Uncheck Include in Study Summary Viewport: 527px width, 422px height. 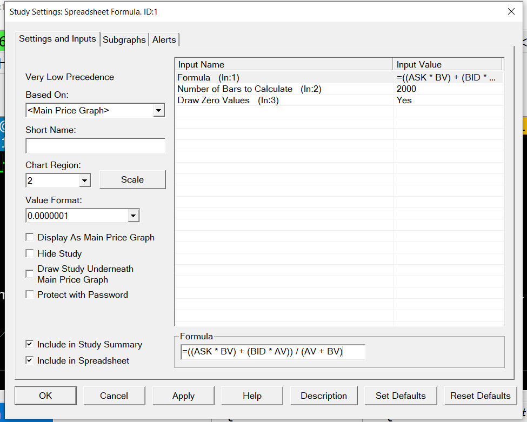point(30,344)
